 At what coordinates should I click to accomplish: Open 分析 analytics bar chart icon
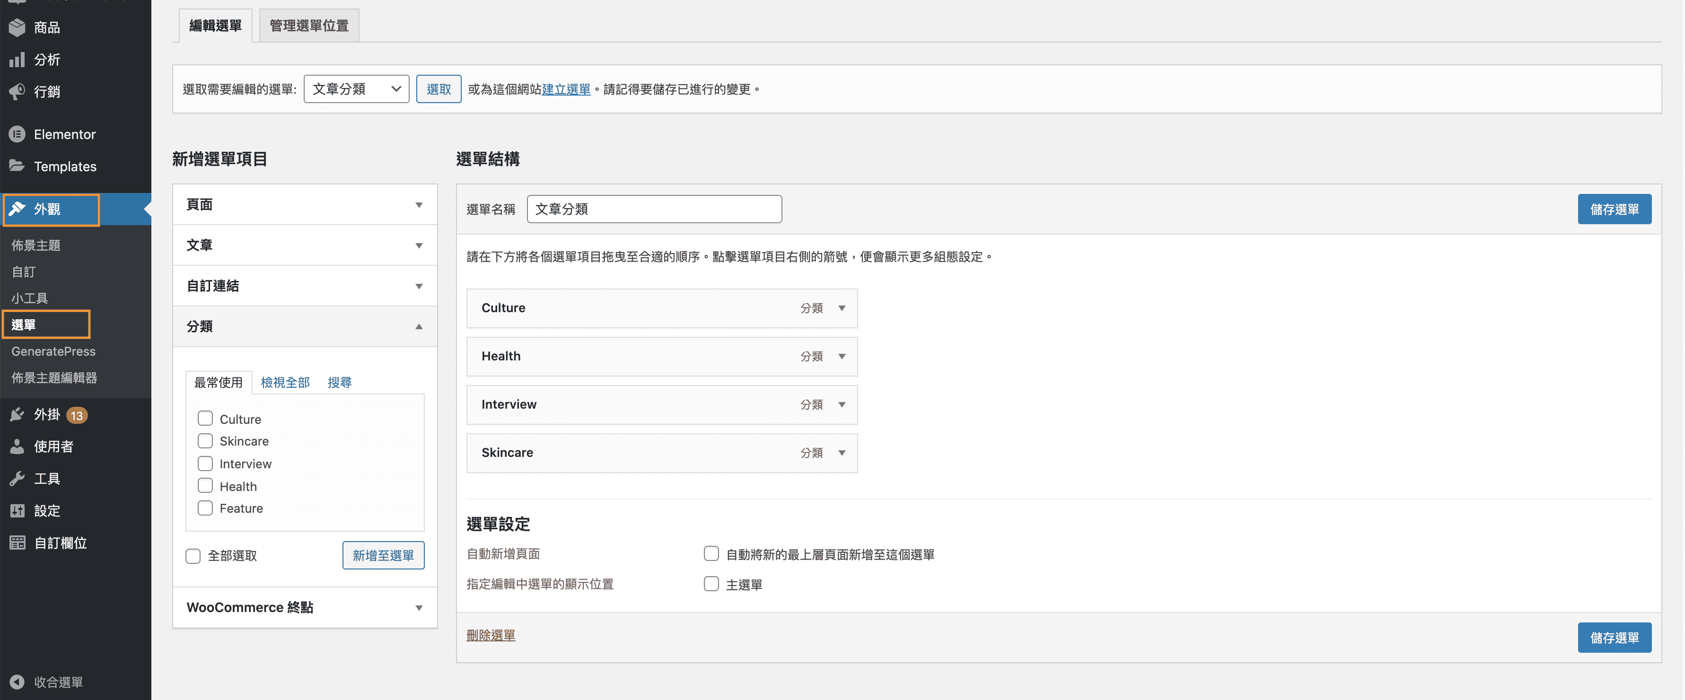17,60
